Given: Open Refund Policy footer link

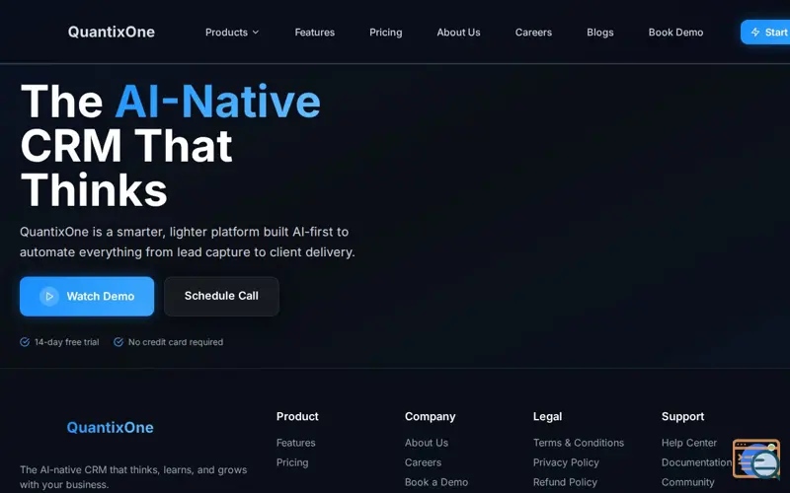Looking at the screenshot, I should click(x=565, y=482).
